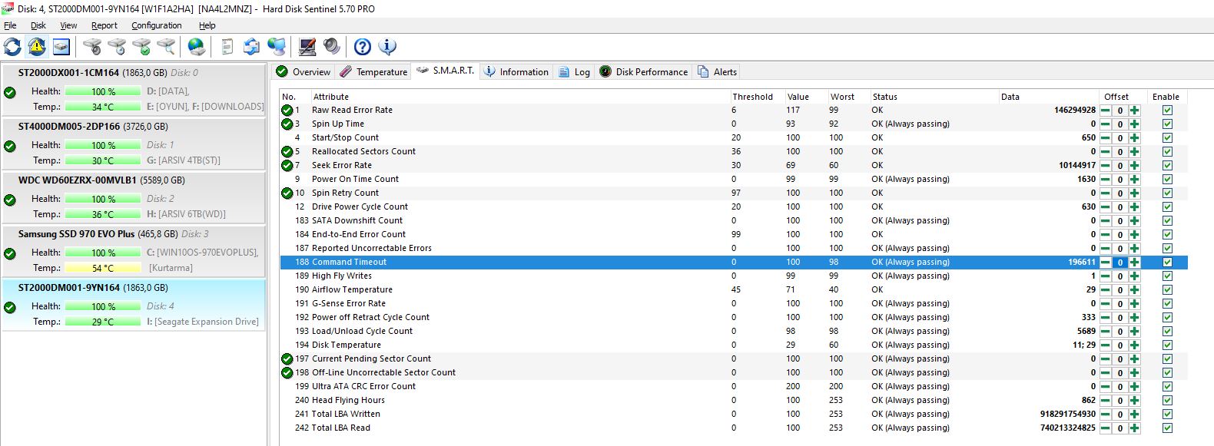The image size is (1214, 446).
Task: Click the globe and monitor network icon
Action: click(x=277, y=47)
